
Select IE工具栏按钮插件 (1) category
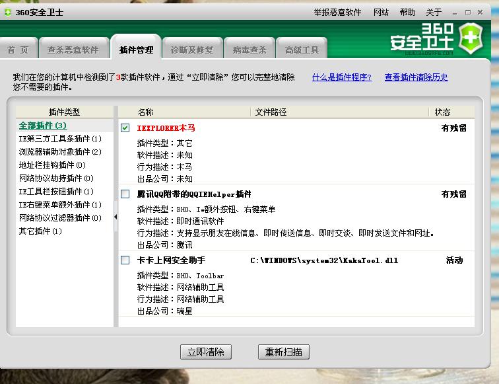pyautogui.click(x=56, y=192)
